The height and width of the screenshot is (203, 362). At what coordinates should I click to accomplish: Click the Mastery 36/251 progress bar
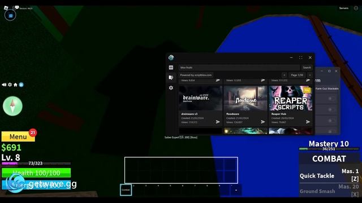[x=329, y=149]
